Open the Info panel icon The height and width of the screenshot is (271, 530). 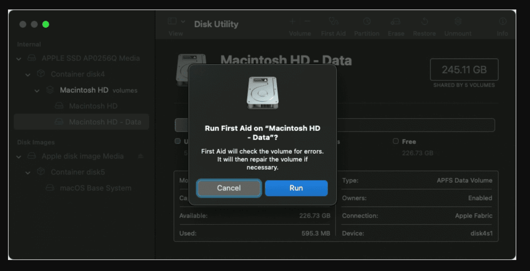502,23
